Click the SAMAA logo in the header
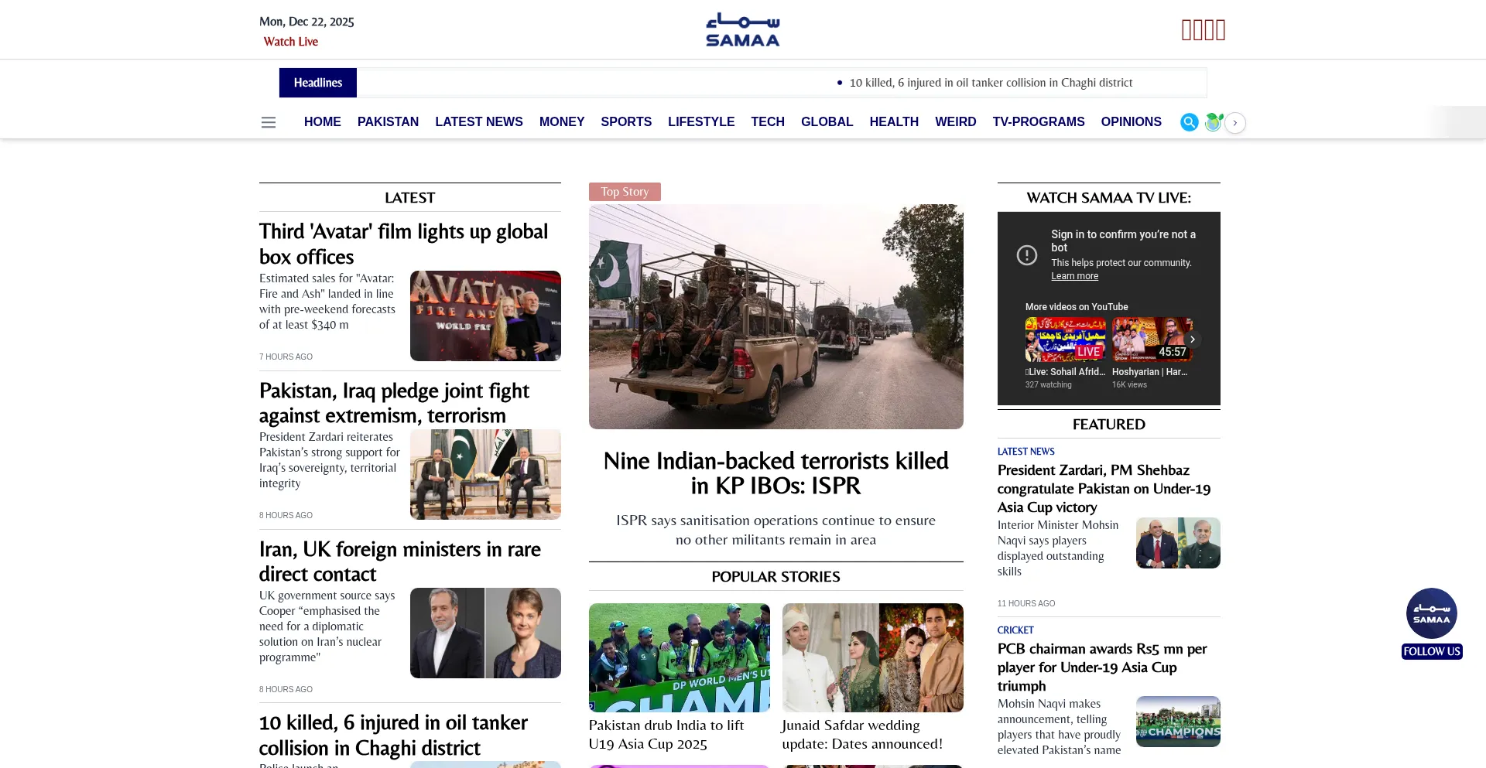 pos(741,29)
